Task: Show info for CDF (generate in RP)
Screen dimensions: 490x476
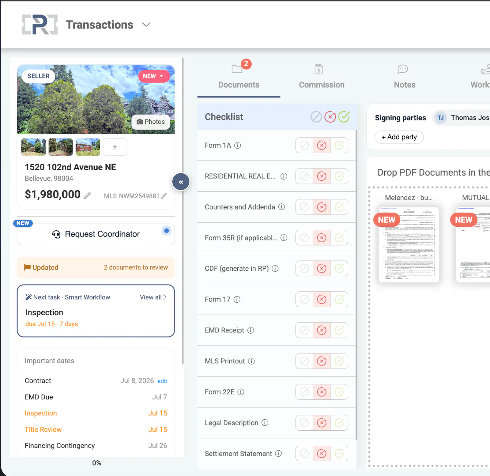Action: (x=275, y=268)
